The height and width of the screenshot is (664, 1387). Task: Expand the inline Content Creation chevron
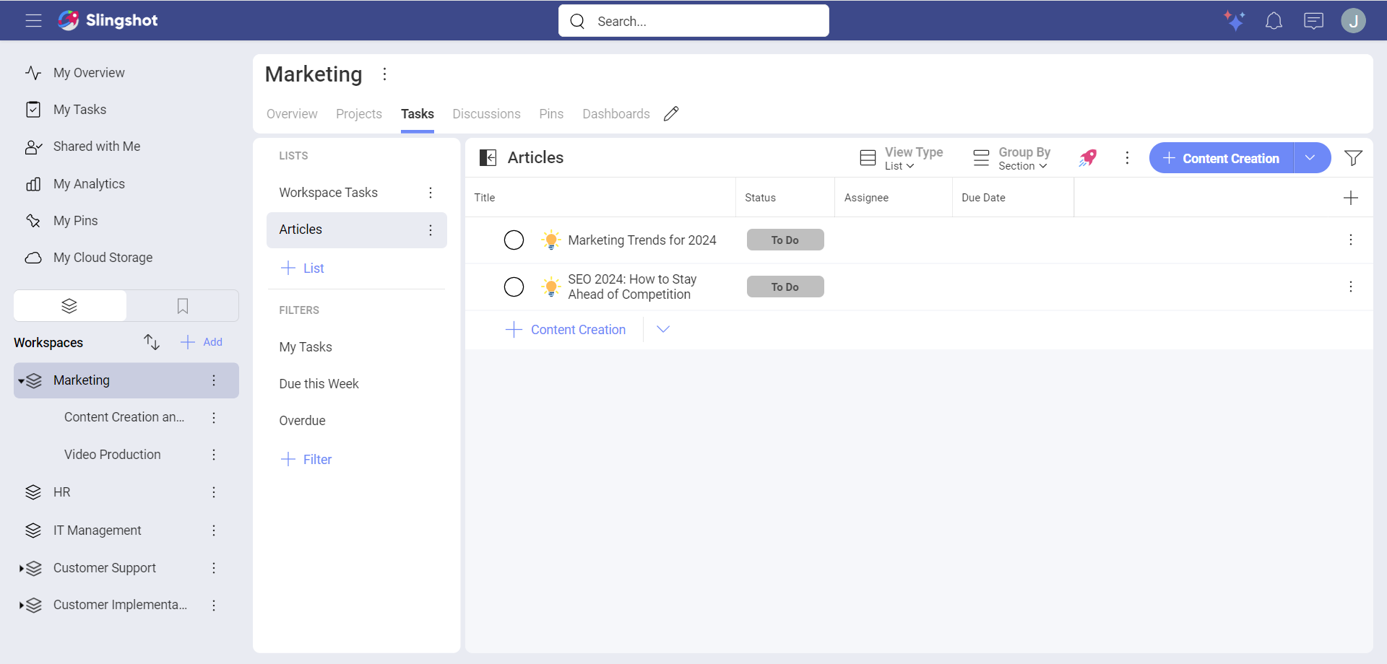[663, 329]
